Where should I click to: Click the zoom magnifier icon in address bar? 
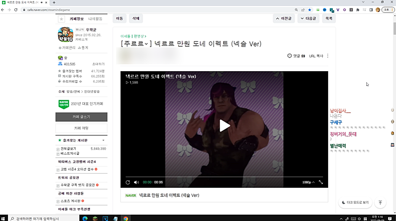(296, 10)
